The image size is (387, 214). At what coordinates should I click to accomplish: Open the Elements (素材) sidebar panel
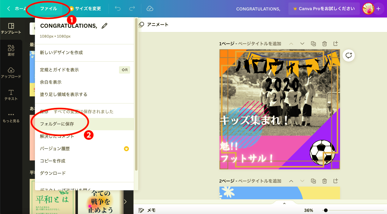[11, 50]
